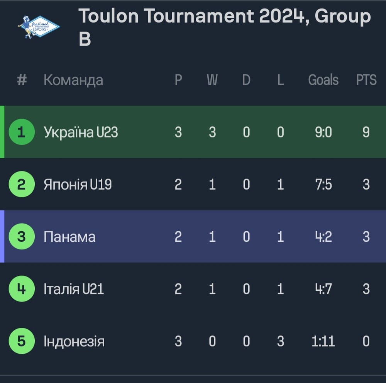Image resolution: width=386 pixels, height=383 pixels.
Task: Click the Toulon Tournament 2024 Group B title
Action: [225, 27]
